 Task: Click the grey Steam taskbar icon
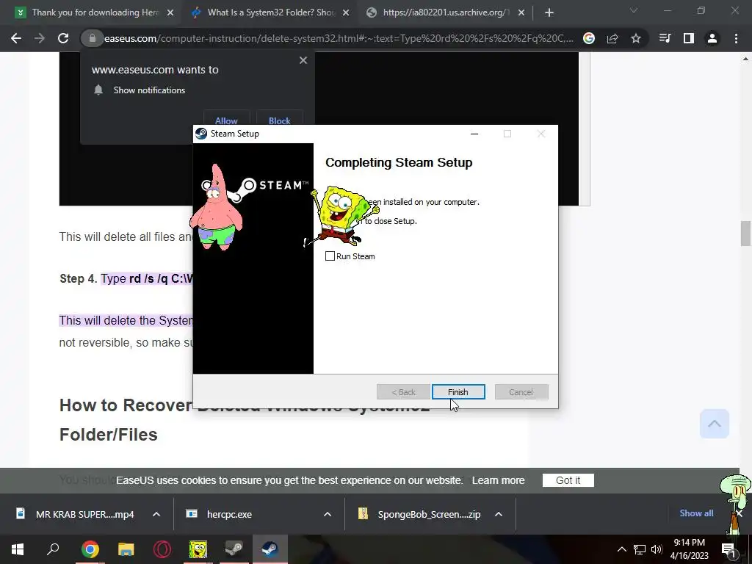point(234,549)
